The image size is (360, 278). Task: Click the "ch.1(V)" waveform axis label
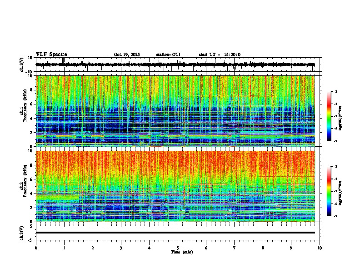[22, 65]
